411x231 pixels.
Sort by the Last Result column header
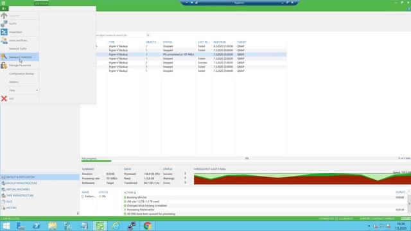204,42
